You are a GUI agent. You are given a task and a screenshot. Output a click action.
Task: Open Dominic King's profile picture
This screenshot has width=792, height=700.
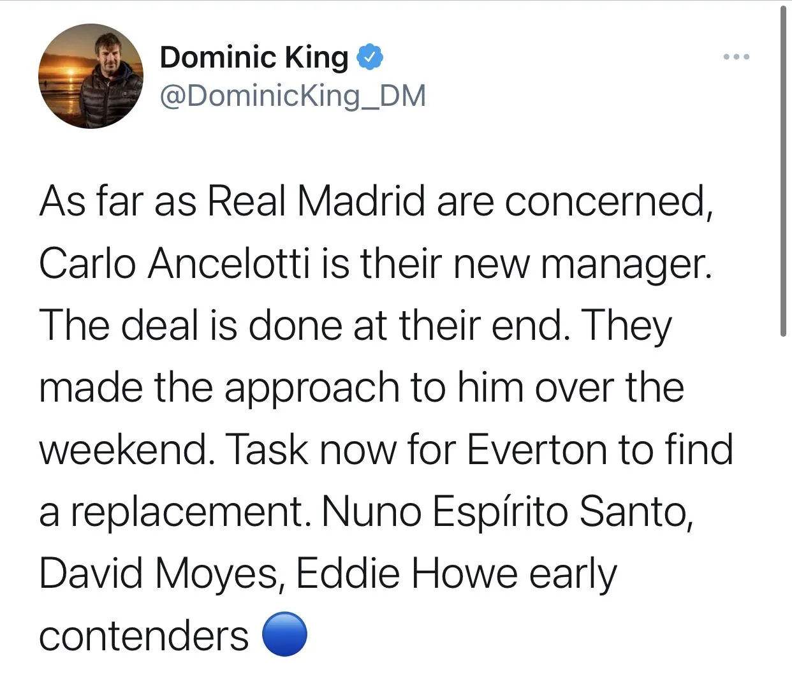[x=91, y=77]
